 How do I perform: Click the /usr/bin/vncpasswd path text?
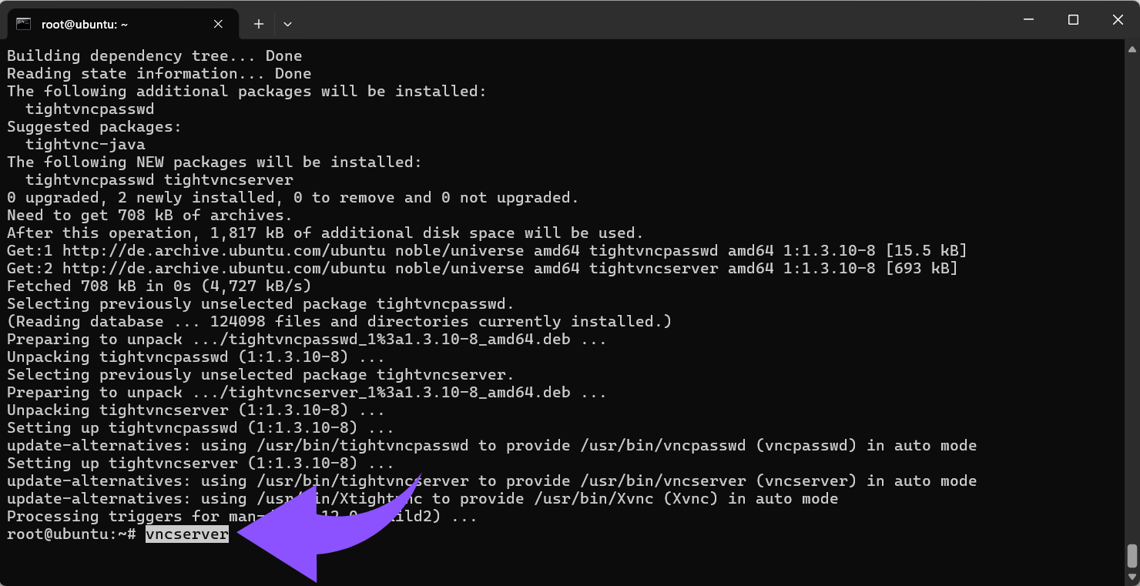click(x=625, y=446)
